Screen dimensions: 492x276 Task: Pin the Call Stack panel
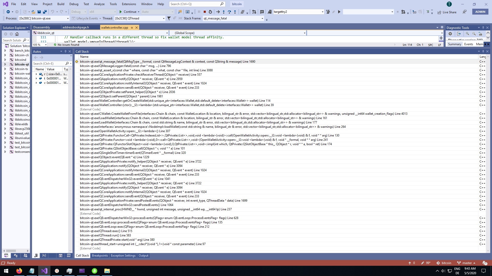coord(483,51)
